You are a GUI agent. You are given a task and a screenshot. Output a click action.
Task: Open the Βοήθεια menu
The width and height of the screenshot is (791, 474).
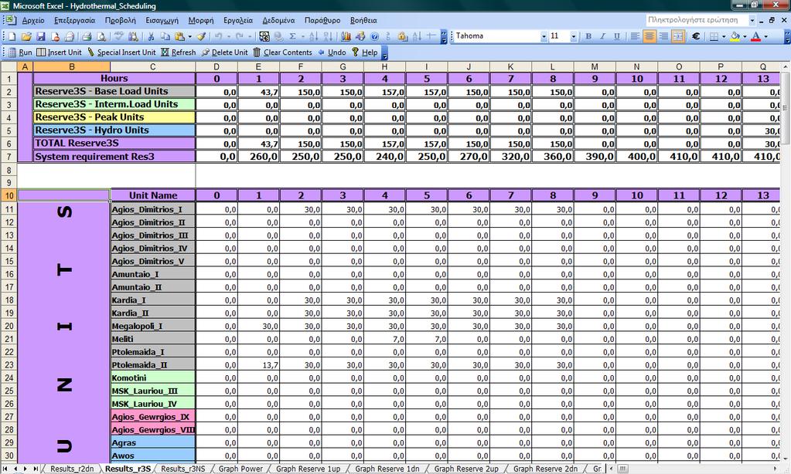(x=363, y=21)
